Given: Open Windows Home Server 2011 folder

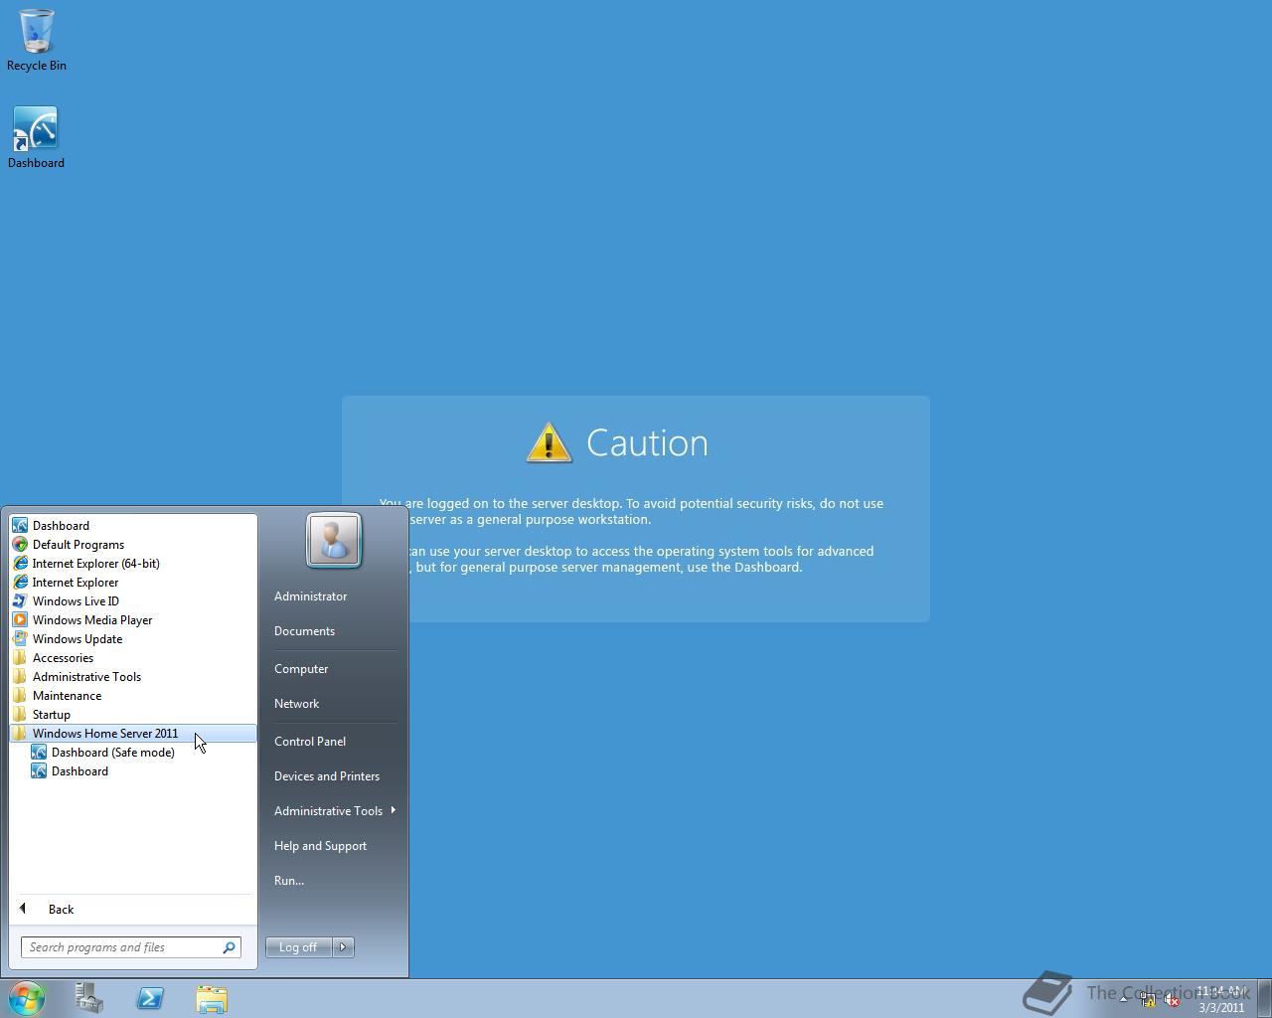Looking at the screenshot, I should coord(105,733).
